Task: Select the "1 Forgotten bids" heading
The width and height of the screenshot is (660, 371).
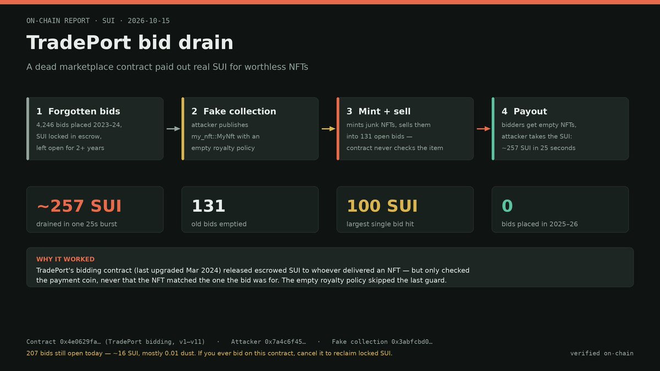Action: (78, 112)
